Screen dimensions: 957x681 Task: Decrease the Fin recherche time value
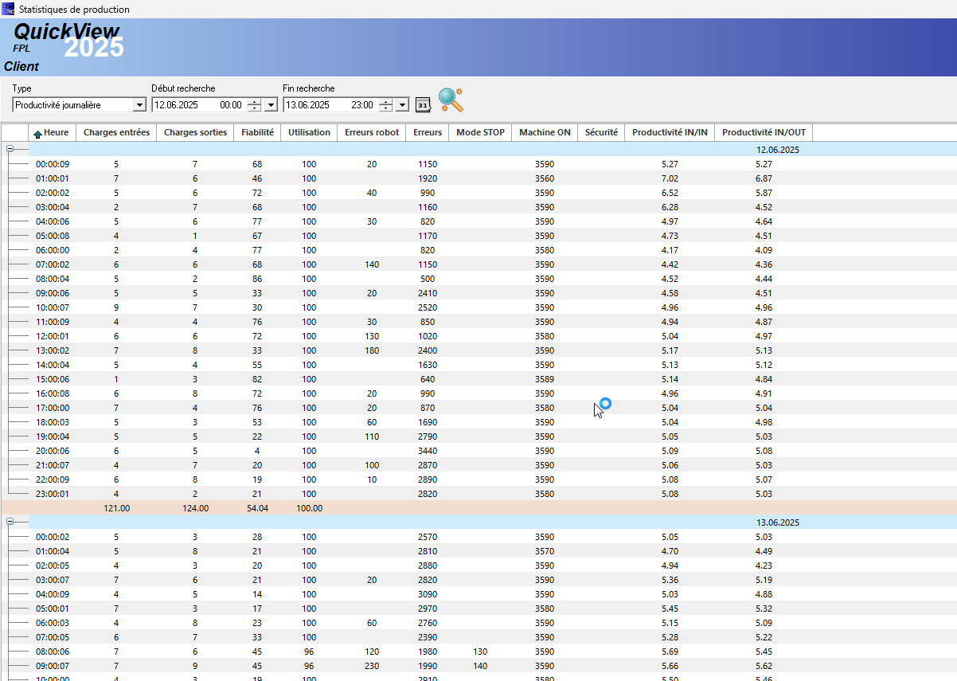[385, 108]
